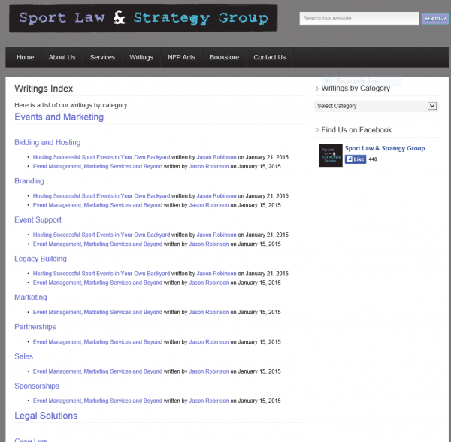Click the Facebook page profile thumbnail
This screenshot has height=442, width=451.
(x=331, y=154)
